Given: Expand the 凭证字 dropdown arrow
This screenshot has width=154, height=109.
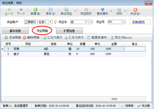Looking at the screenshot, I should [x=86, y=22].
